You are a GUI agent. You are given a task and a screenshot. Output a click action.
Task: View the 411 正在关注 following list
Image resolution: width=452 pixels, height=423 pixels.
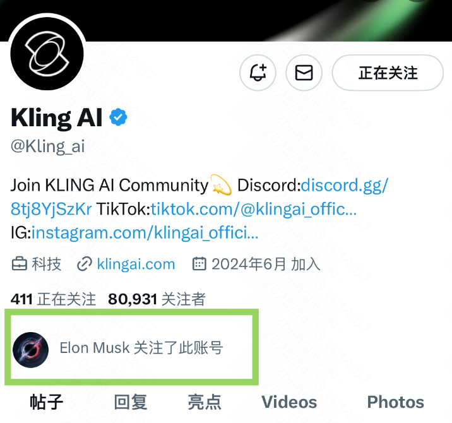tap(53, 299)
